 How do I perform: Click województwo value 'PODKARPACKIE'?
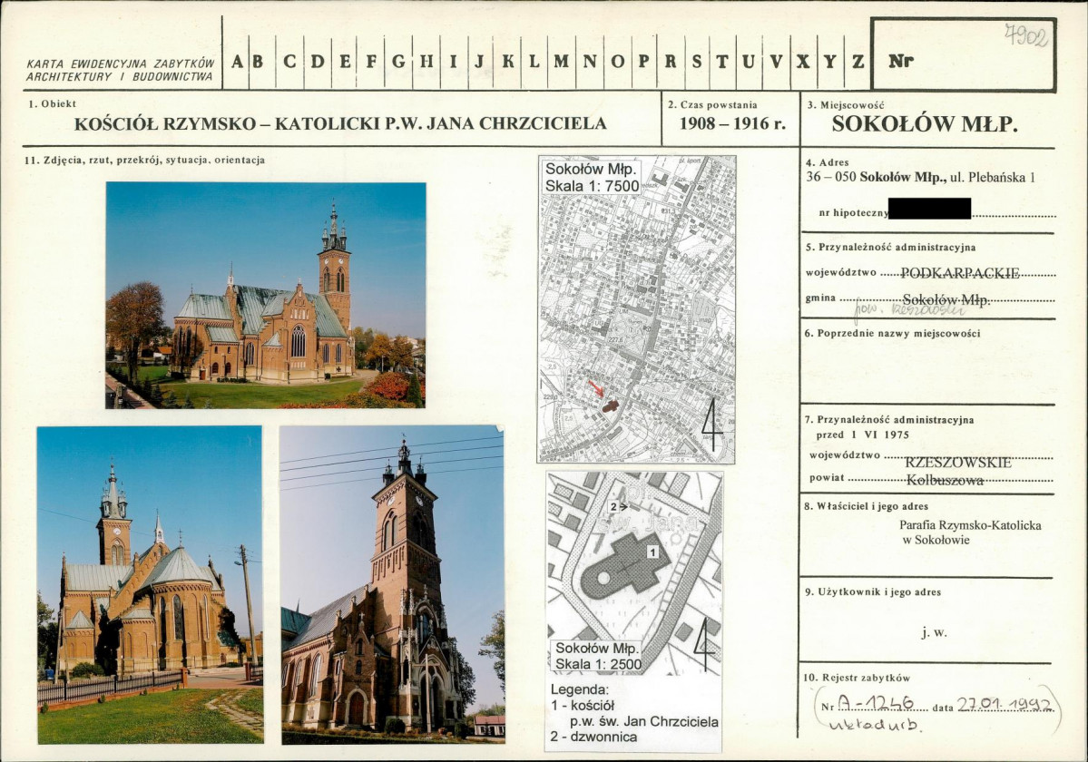[960, 273]
